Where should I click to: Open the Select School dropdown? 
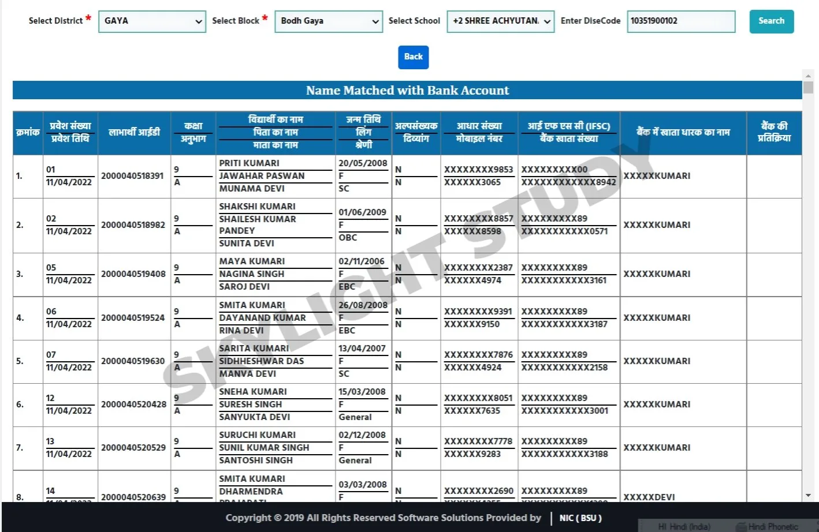click(x=501, y=21)
